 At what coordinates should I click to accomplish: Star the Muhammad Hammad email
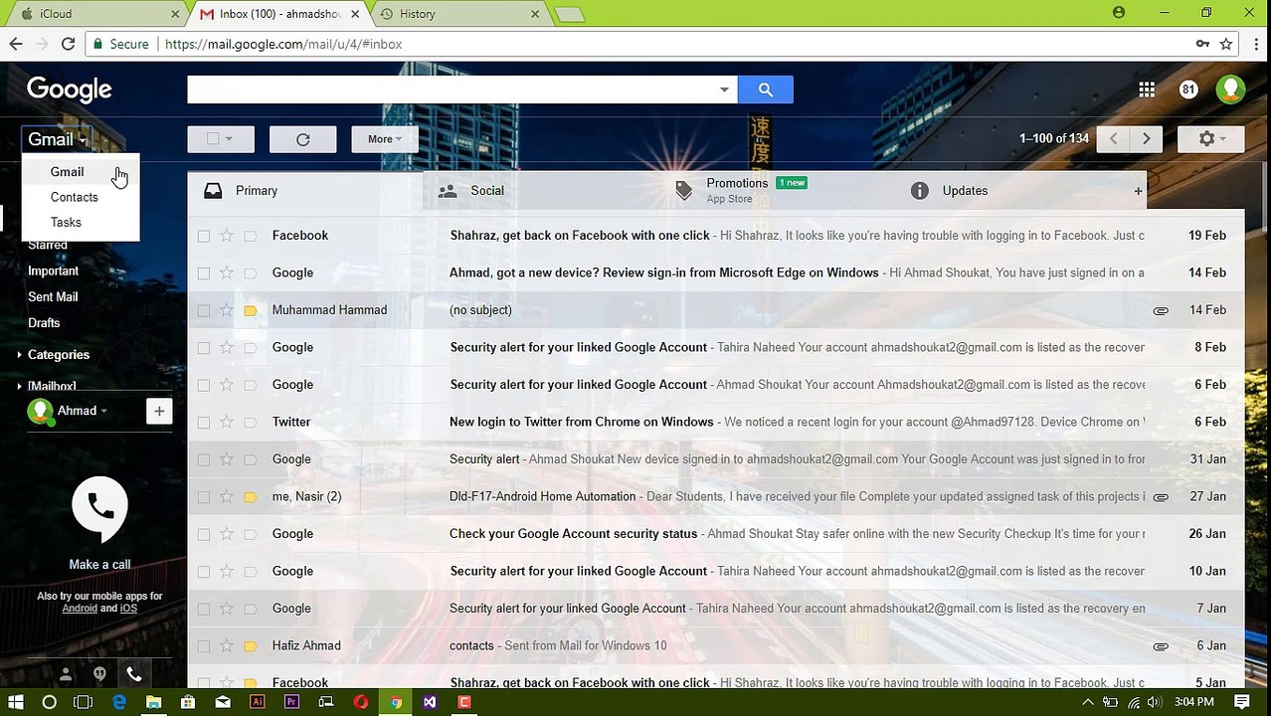[227, 310]
